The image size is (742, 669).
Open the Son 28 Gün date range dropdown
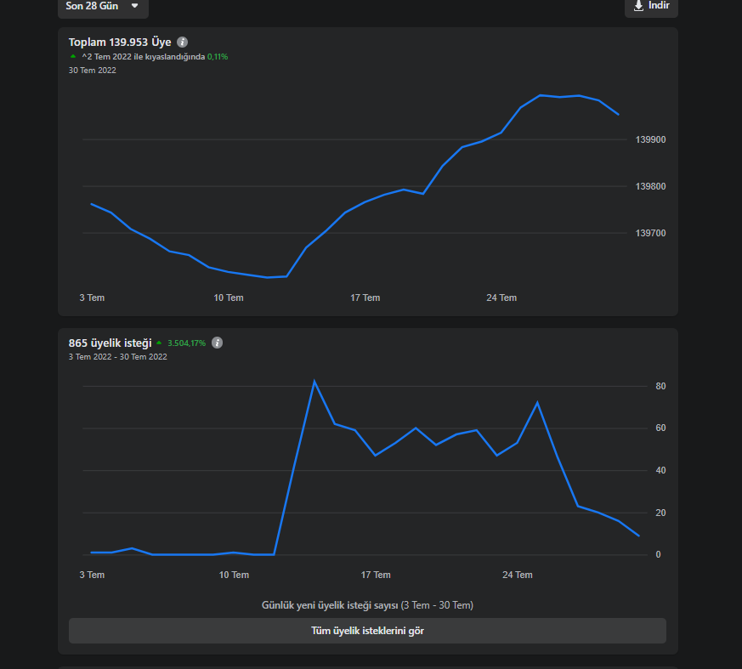(x=103, y=7)
